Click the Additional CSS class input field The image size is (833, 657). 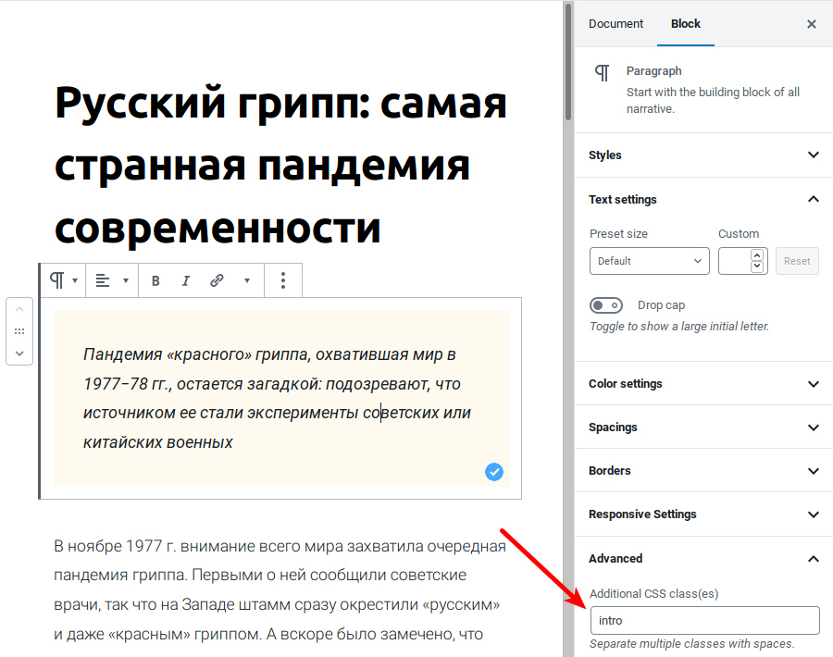click(x=705, y=620)
